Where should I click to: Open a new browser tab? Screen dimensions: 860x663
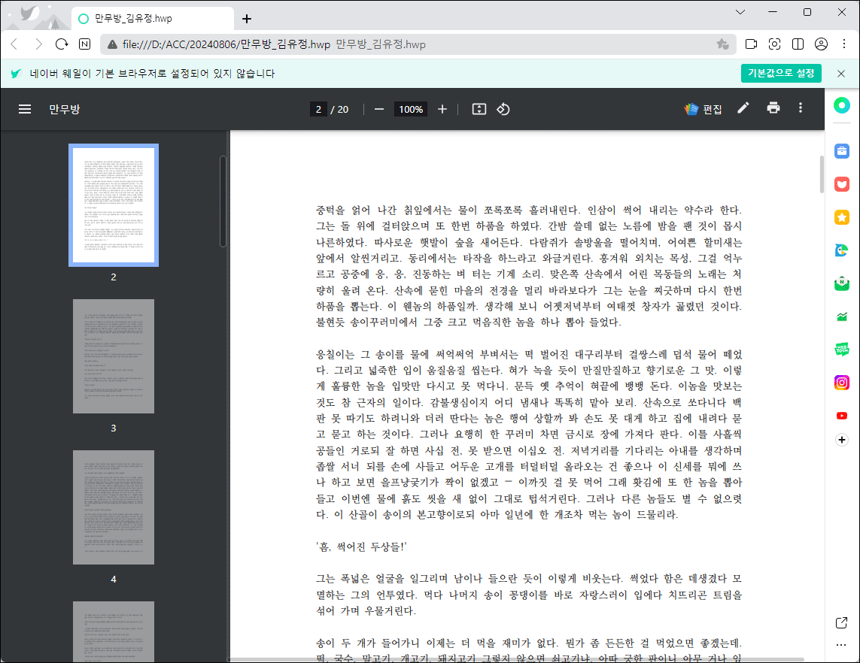tap(247, 19)
